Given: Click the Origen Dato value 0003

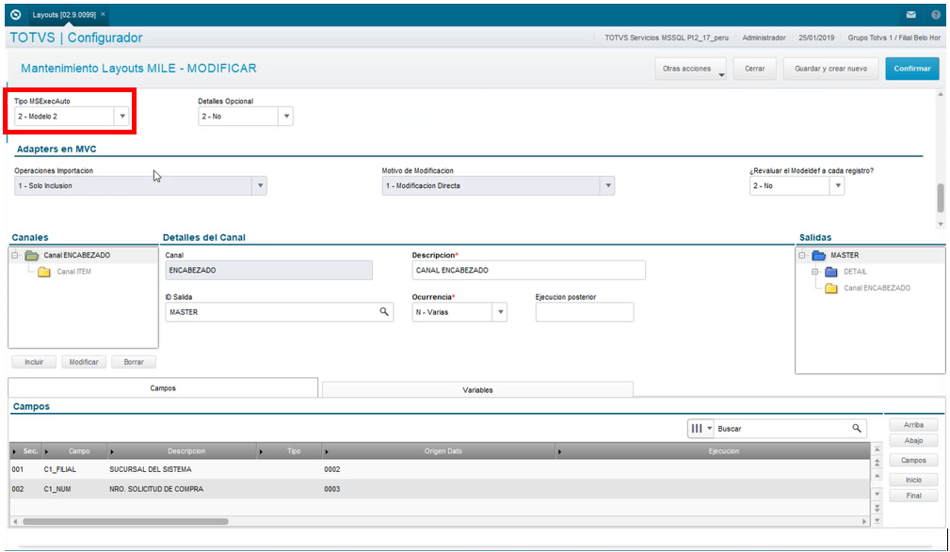Looking at the screenshot, I should (332, 489).
